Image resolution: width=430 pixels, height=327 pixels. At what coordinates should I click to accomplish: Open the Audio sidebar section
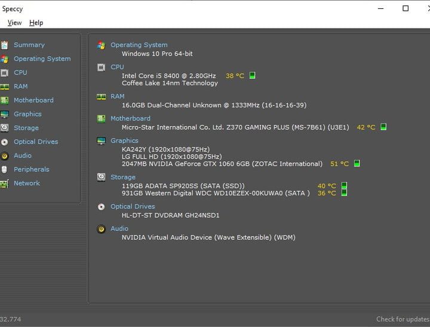[23, 155]
